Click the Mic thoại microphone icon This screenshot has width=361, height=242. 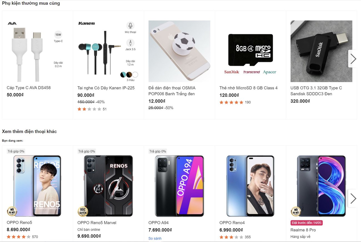[x=130, y=26]
